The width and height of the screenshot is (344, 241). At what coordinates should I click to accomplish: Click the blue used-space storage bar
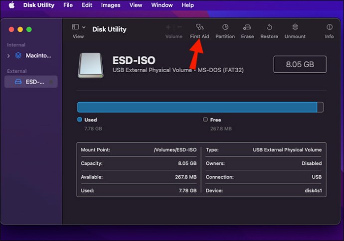(x=197, y=107)
